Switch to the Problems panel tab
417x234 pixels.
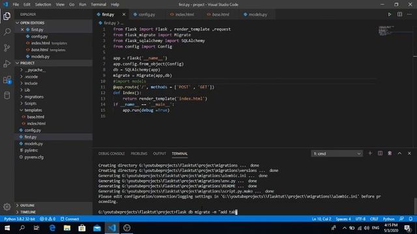pyautogui.click(x=139, y=153)
